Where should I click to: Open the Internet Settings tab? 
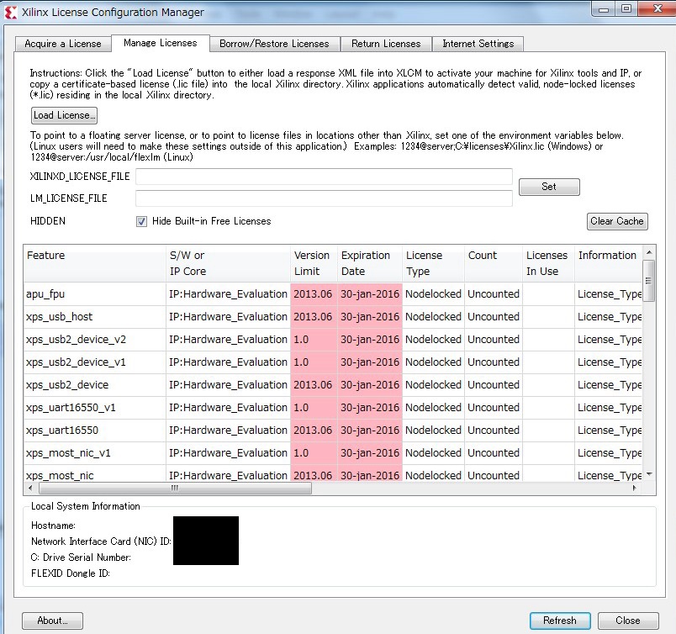pyautogui.click(x=478, y=44)
